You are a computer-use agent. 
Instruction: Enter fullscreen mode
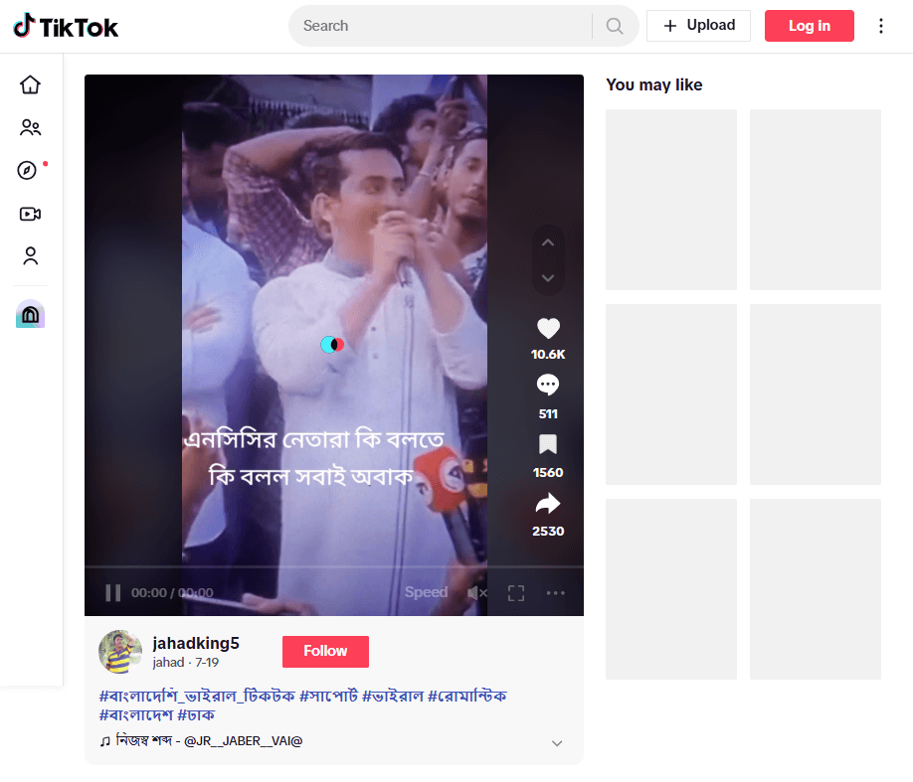click(x=516, y=593)
